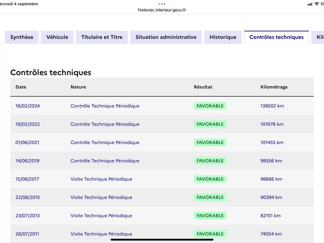Tap the Wi-Fi status icon
324x243 pixels.
[317, 4]
